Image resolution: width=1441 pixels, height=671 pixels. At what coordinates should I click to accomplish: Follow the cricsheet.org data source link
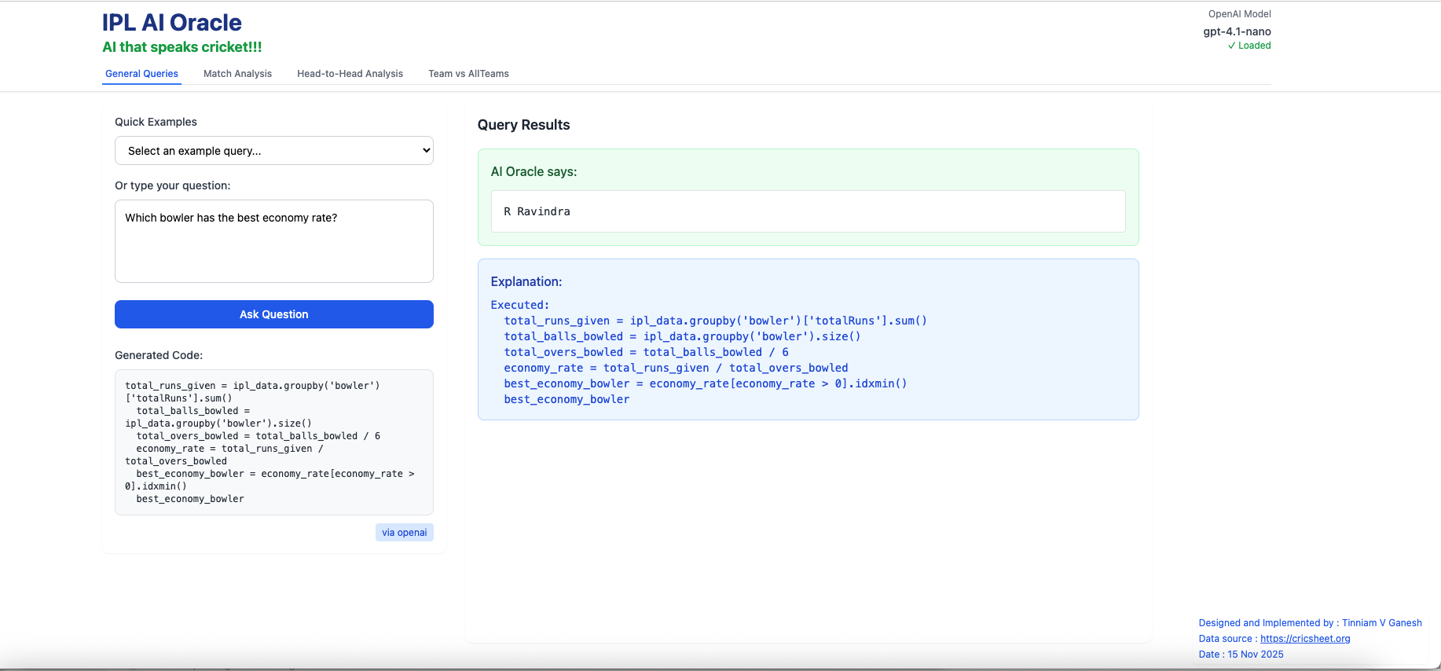click(1305, 639)
